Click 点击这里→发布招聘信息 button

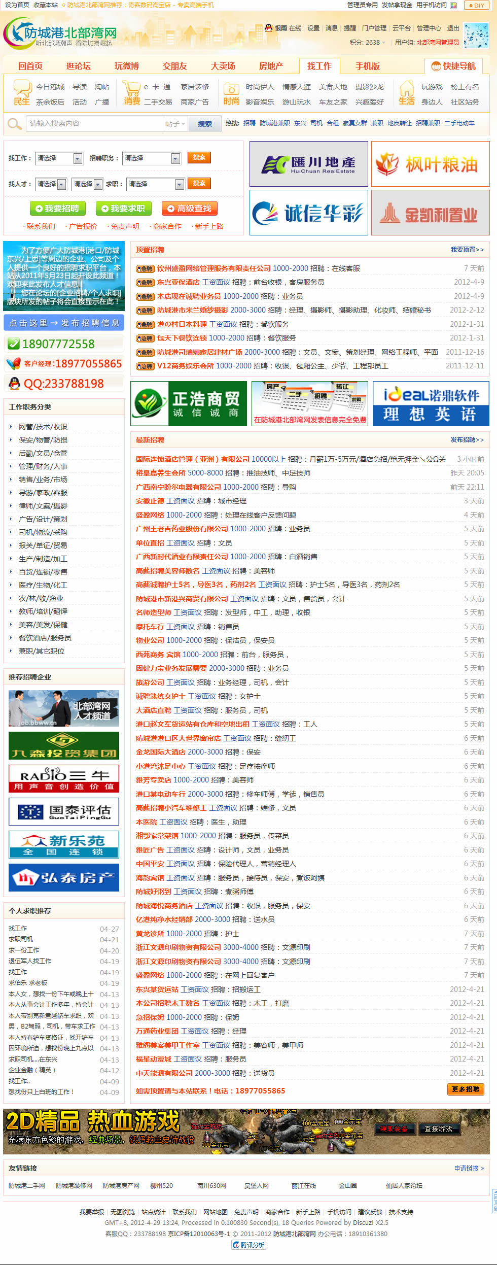point(64,323)
